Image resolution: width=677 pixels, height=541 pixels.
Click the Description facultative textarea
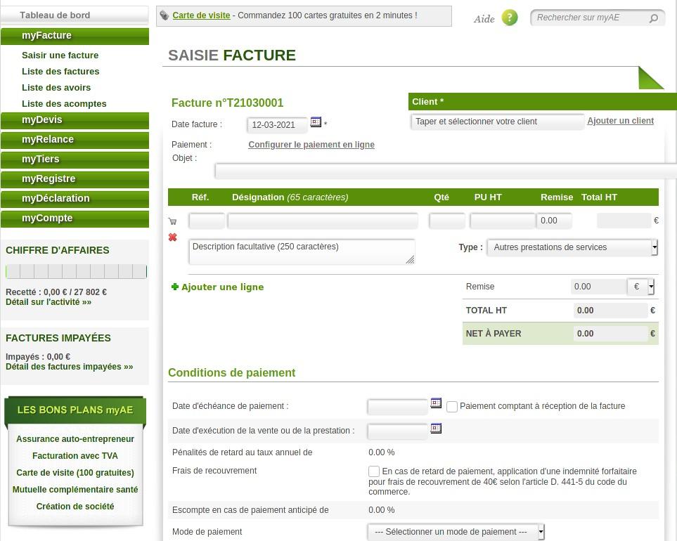pyautogui.click(x=302, y=252)
